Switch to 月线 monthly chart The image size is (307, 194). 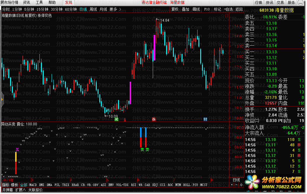[103, 9]
